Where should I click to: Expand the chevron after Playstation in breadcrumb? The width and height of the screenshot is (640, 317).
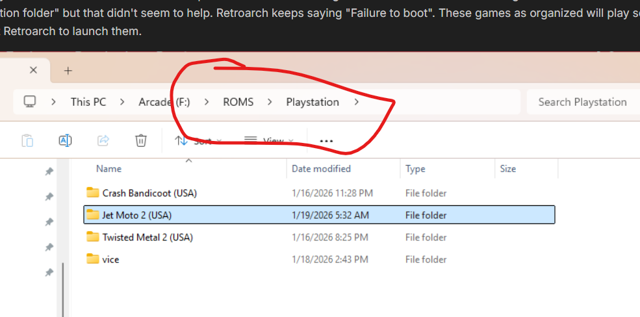[356, 102]
